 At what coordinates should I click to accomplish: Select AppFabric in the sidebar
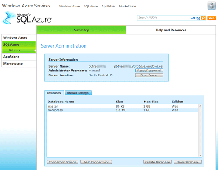coord(19,57)
